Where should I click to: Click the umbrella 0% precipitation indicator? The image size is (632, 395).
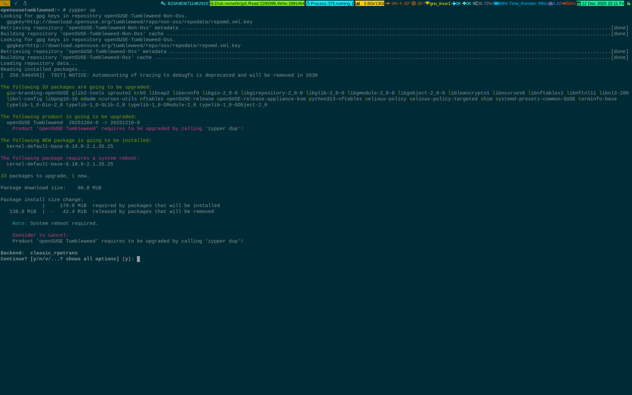coord(392,3)
